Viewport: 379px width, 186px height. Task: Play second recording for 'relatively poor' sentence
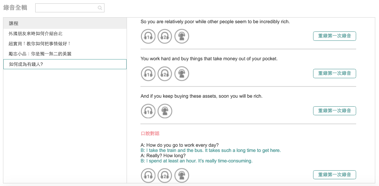tap(165, 36)
